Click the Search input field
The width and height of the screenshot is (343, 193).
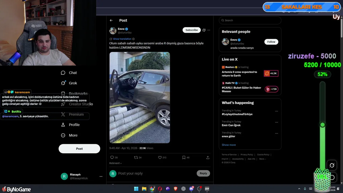250,20
